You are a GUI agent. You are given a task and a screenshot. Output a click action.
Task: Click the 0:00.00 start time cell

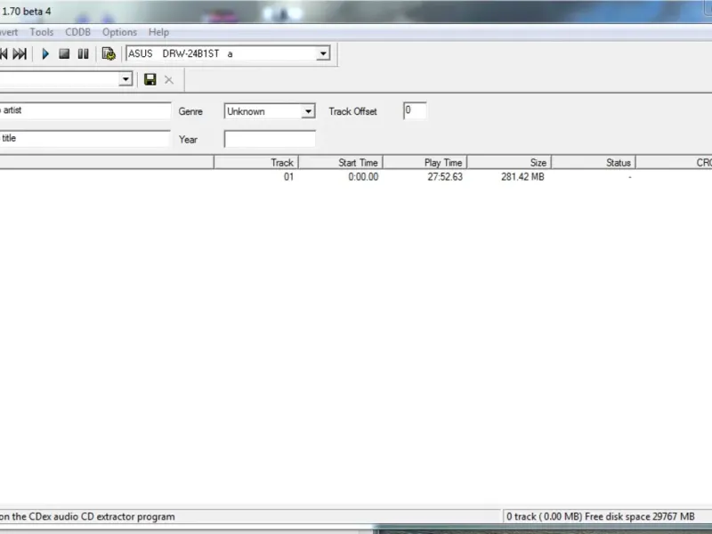363,176
